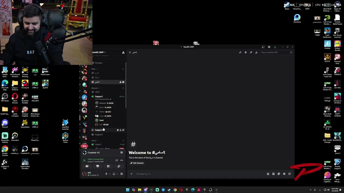Screen dimensions: 344x193
Task: Click green download update icon
Action: click(x=275, y=47)
